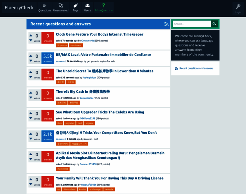Screen dimensions: 246x194
Task: Downvote the Aplikasi Mesin Slot question
Action: [x=31, y=159]
